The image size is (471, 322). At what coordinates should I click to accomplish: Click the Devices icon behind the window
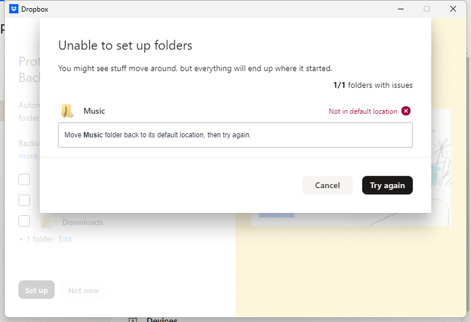coord(133,320)
